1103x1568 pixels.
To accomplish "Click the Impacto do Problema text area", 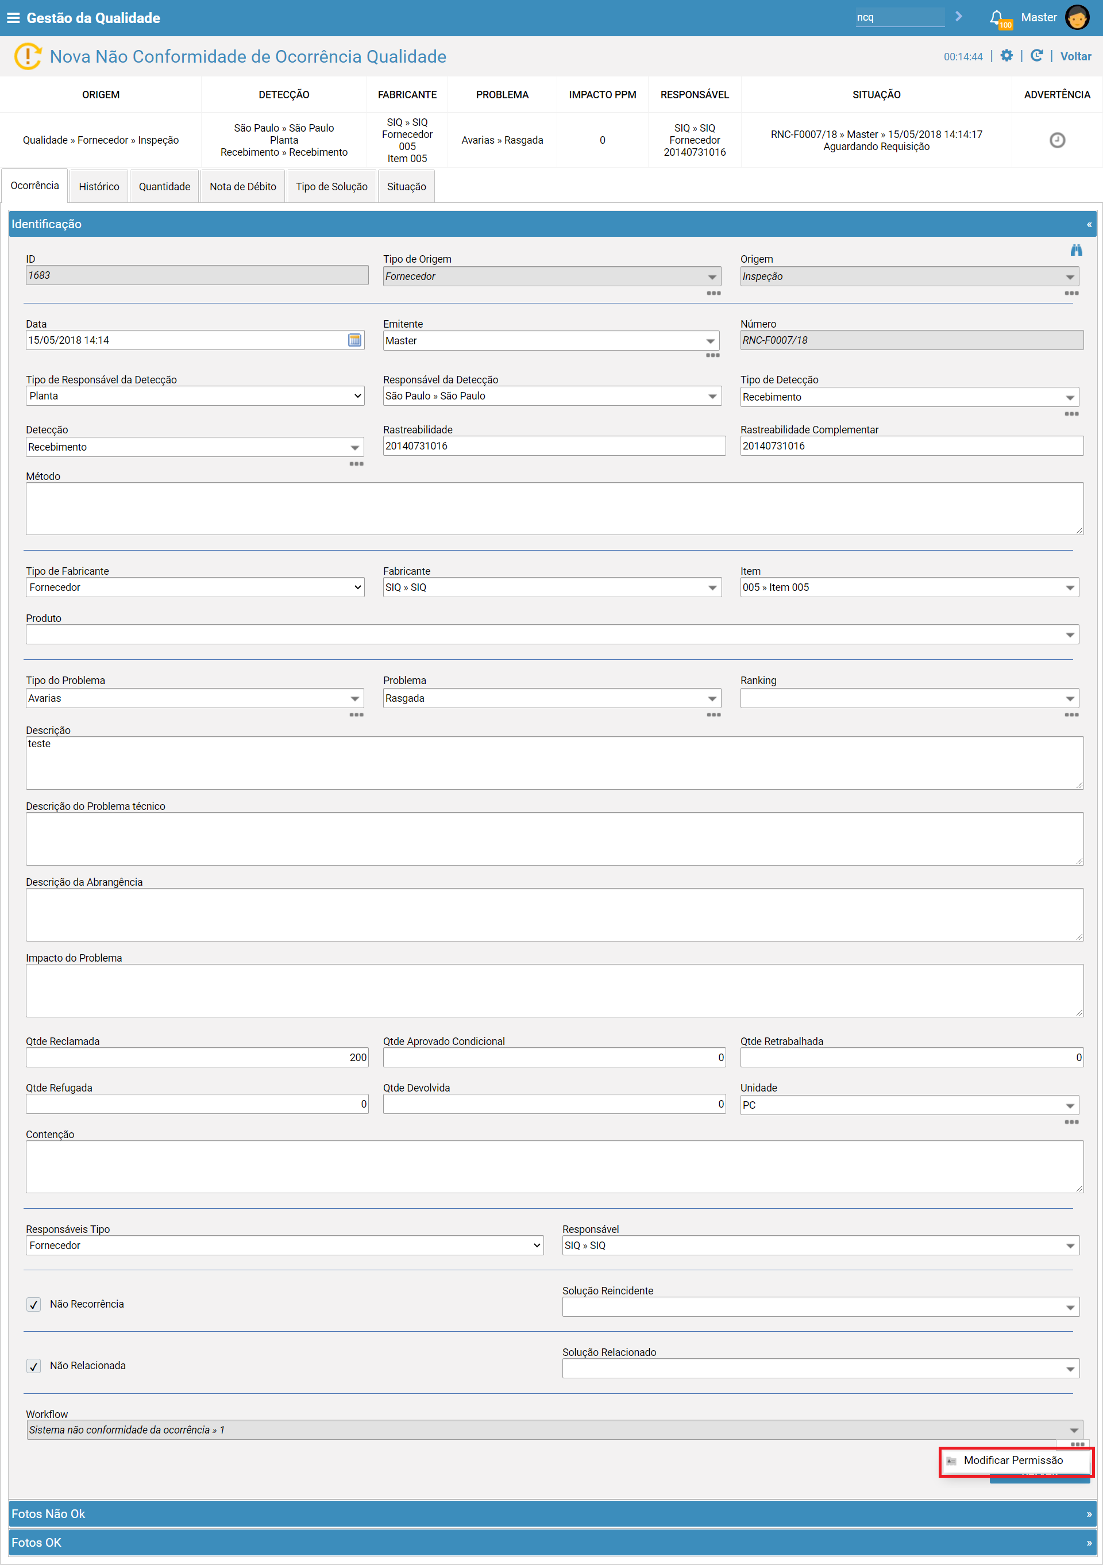I will 554,990.
